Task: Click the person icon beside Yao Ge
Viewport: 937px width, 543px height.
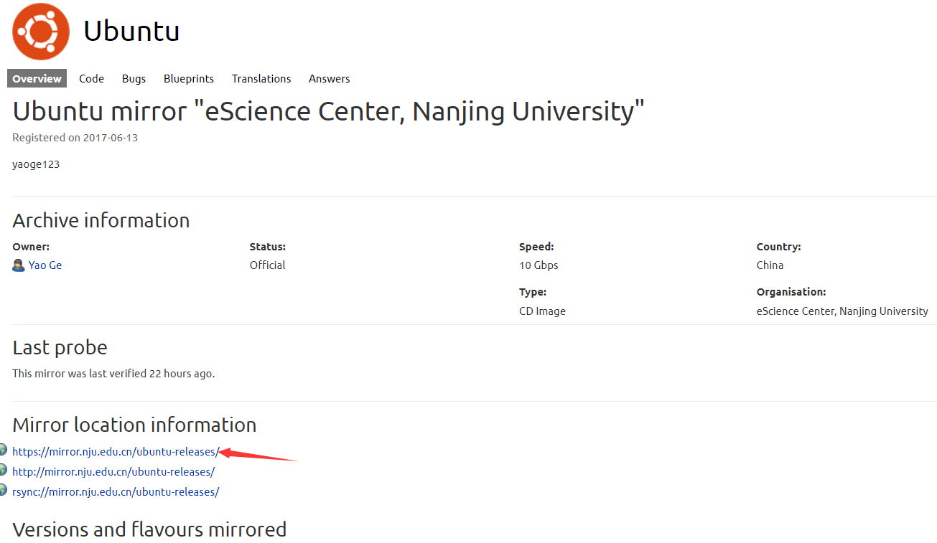Action: [x=19, y=265]
